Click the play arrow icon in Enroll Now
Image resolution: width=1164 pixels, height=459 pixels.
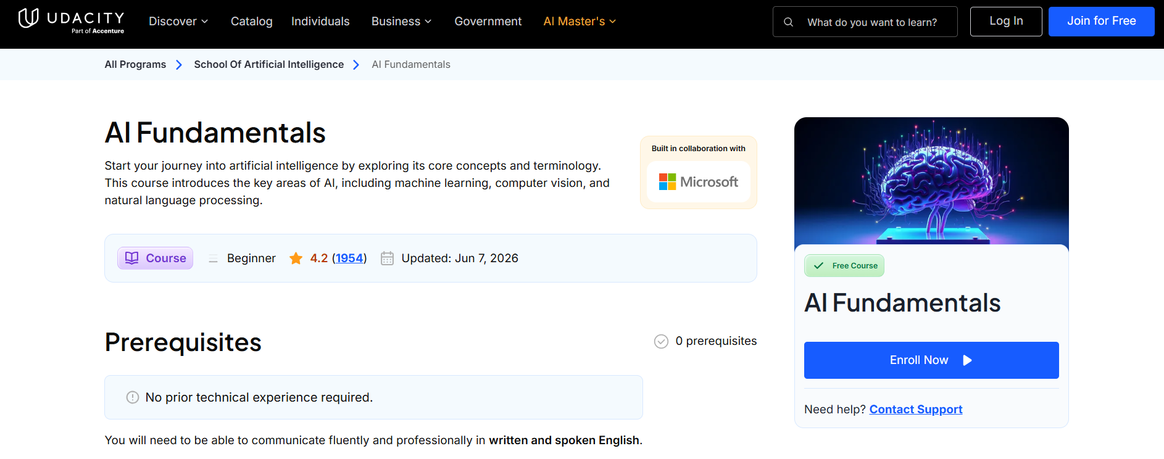967,360
